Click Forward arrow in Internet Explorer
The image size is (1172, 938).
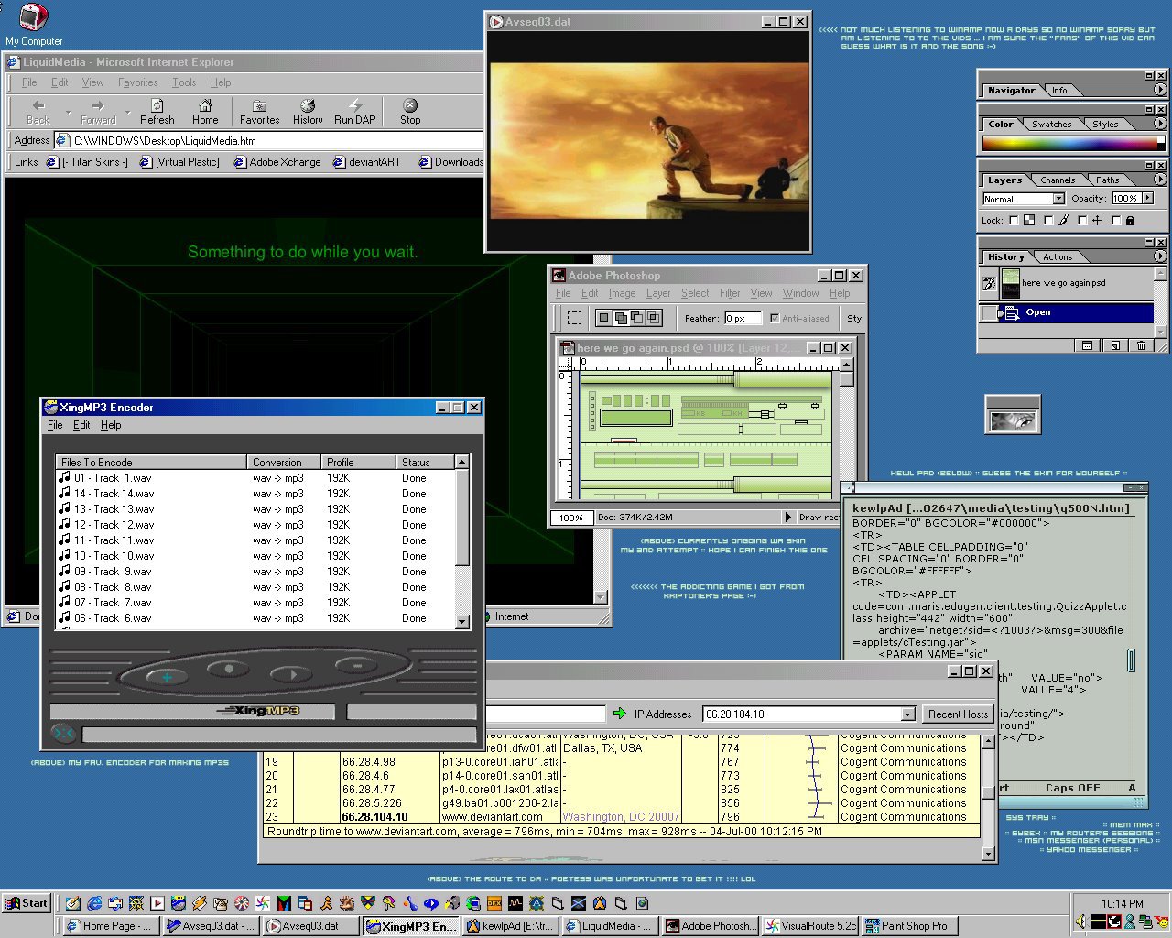click(x=98, y=111)
